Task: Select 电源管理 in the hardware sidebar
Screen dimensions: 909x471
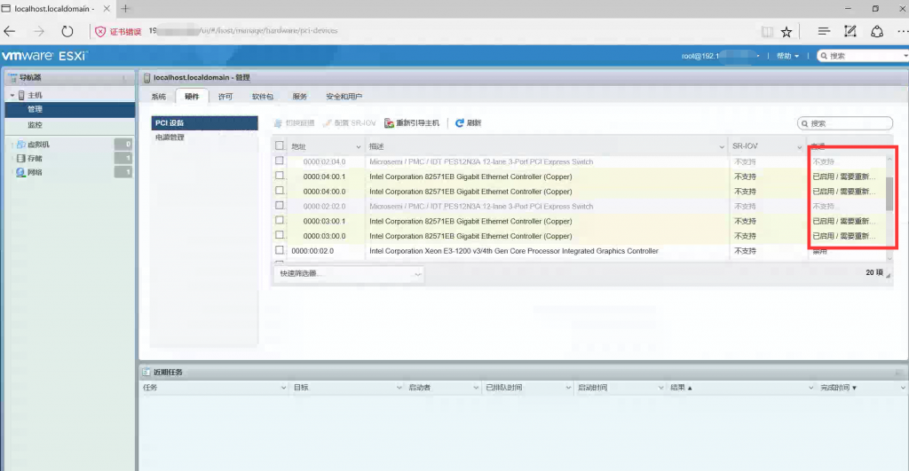Action: (170, 137)
